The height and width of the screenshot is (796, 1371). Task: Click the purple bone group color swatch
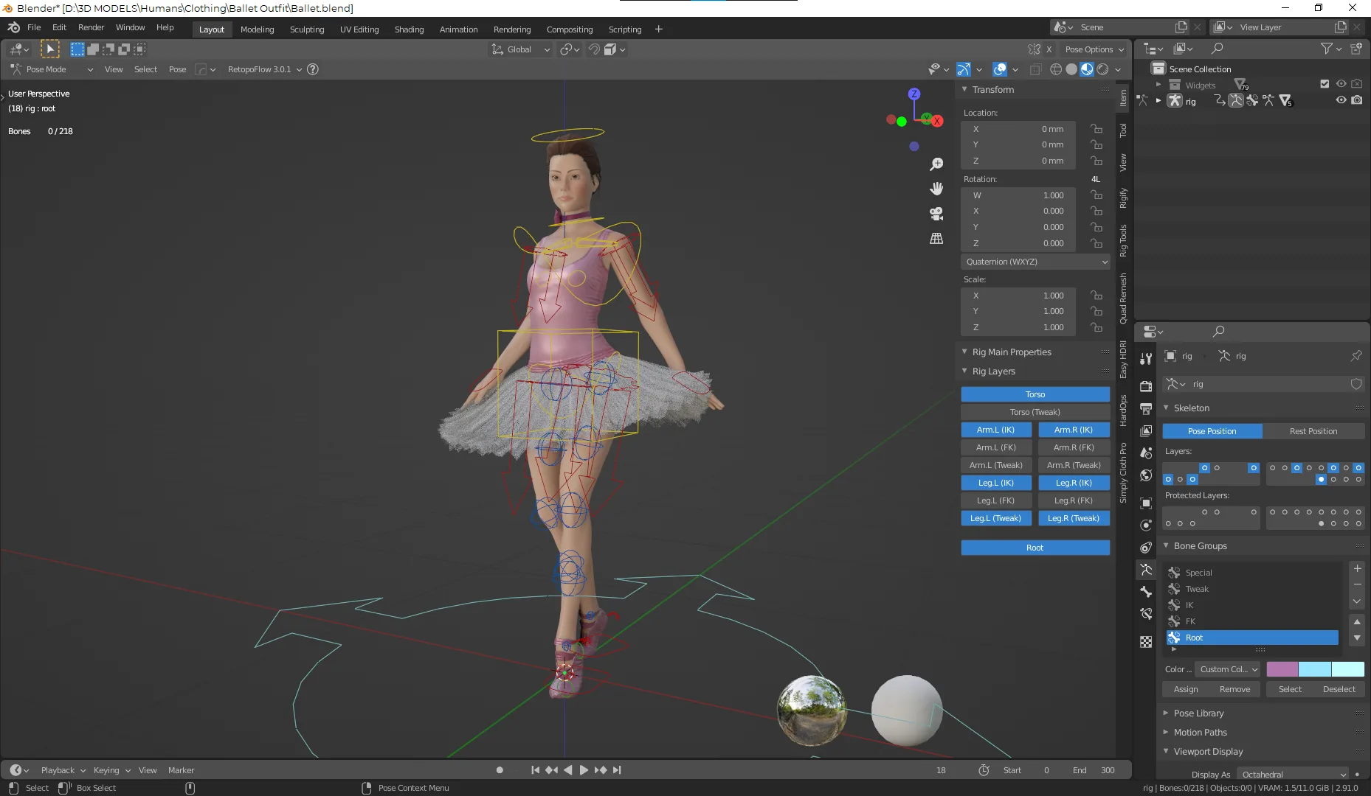click(x=1282, y=669)
